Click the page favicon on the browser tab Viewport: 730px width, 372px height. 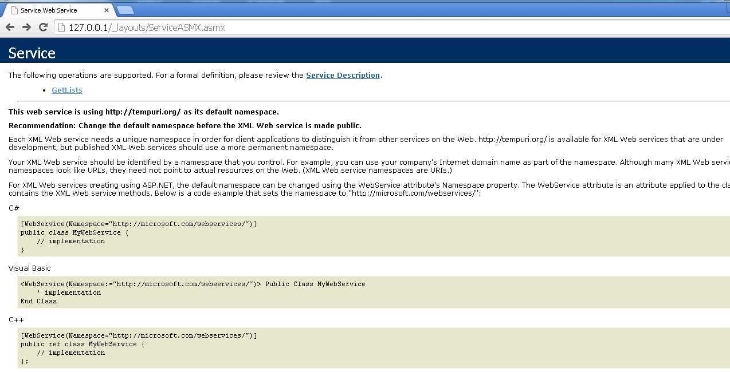point(14,10)
